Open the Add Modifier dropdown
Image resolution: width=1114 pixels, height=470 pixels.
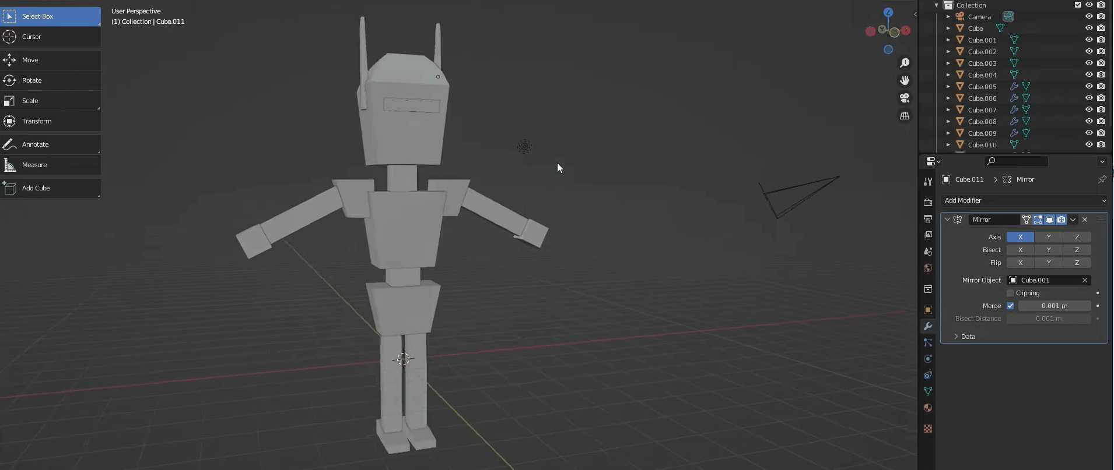[x=1024, y=200]
